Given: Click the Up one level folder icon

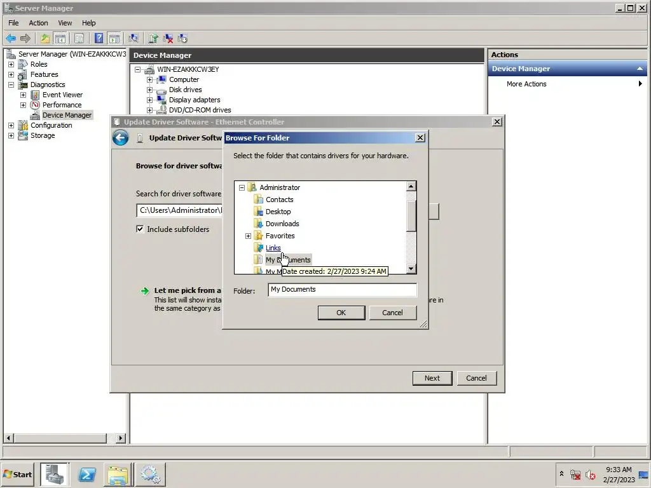Looking at the screenshot, I should (45, 39).
